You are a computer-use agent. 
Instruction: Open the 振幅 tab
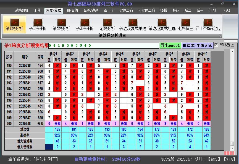click(x=164, y=11)
